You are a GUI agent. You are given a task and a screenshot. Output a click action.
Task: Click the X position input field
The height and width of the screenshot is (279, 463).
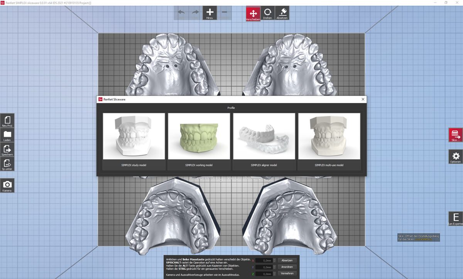265,261
